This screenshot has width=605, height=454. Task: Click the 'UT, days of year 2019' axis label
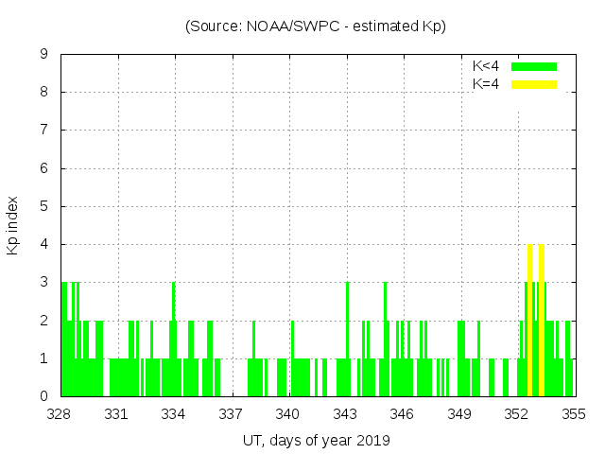pyautogui.click(x=316, y=440)
